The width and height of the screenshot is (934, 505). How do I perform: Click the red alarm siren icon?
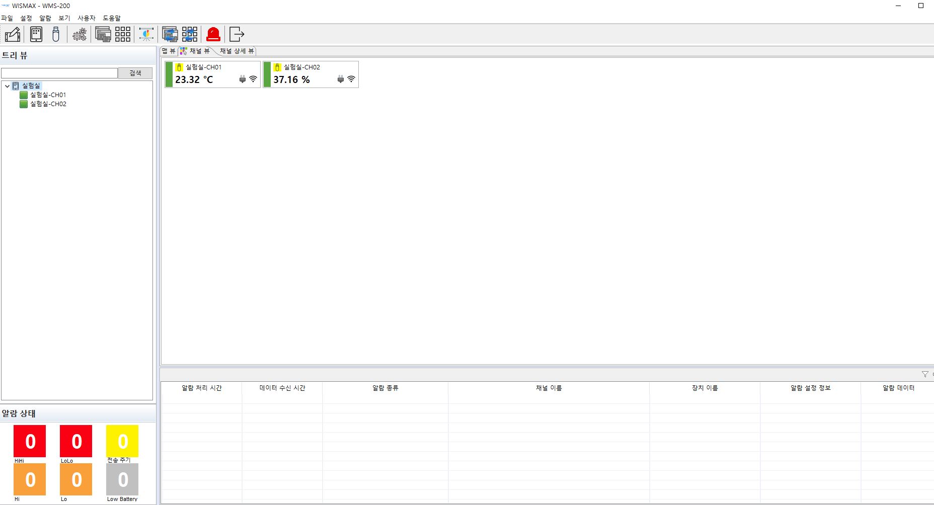click(x=213, y=34)
